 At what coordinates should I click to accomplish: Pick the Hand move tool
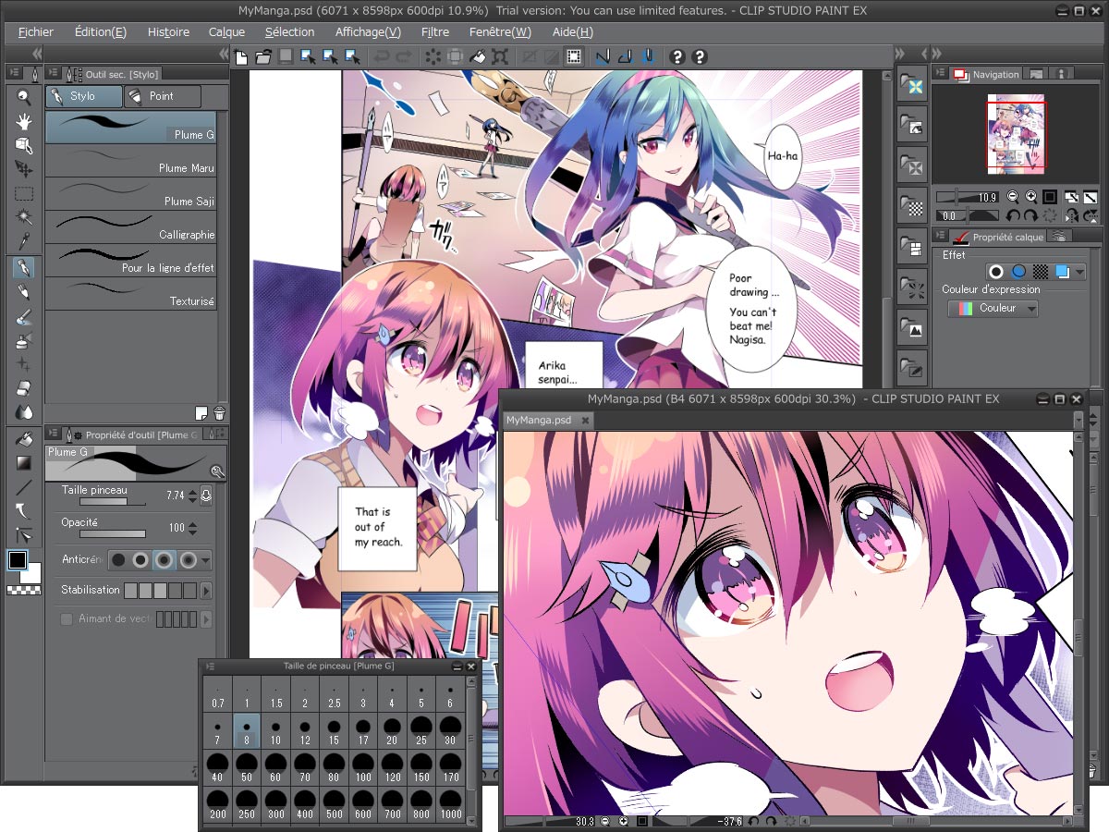[x=24, y=121]
